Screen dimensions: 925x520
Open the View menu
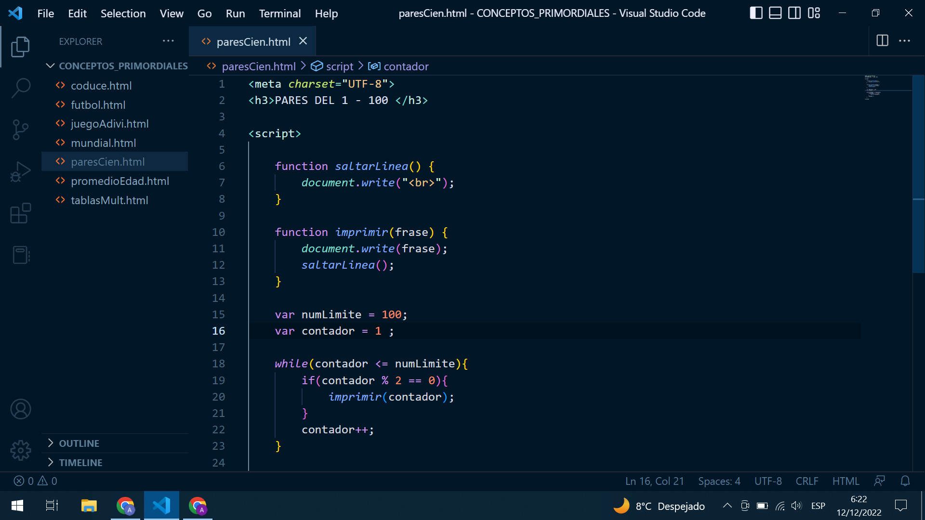[172, 13]
